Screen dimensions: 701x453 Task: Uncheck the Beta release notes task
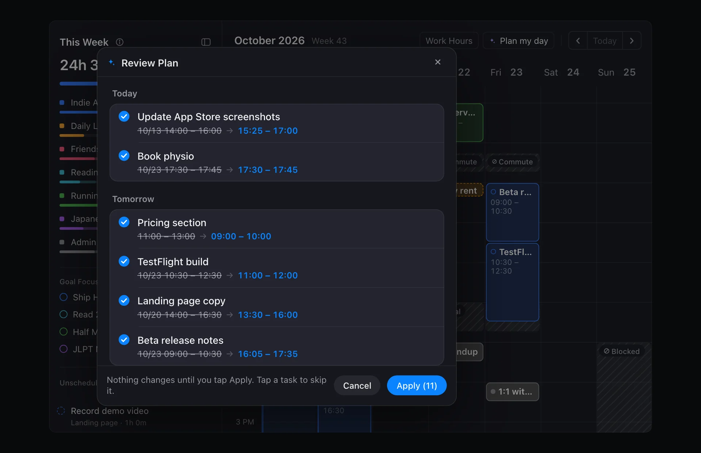[x=124, y=340]
